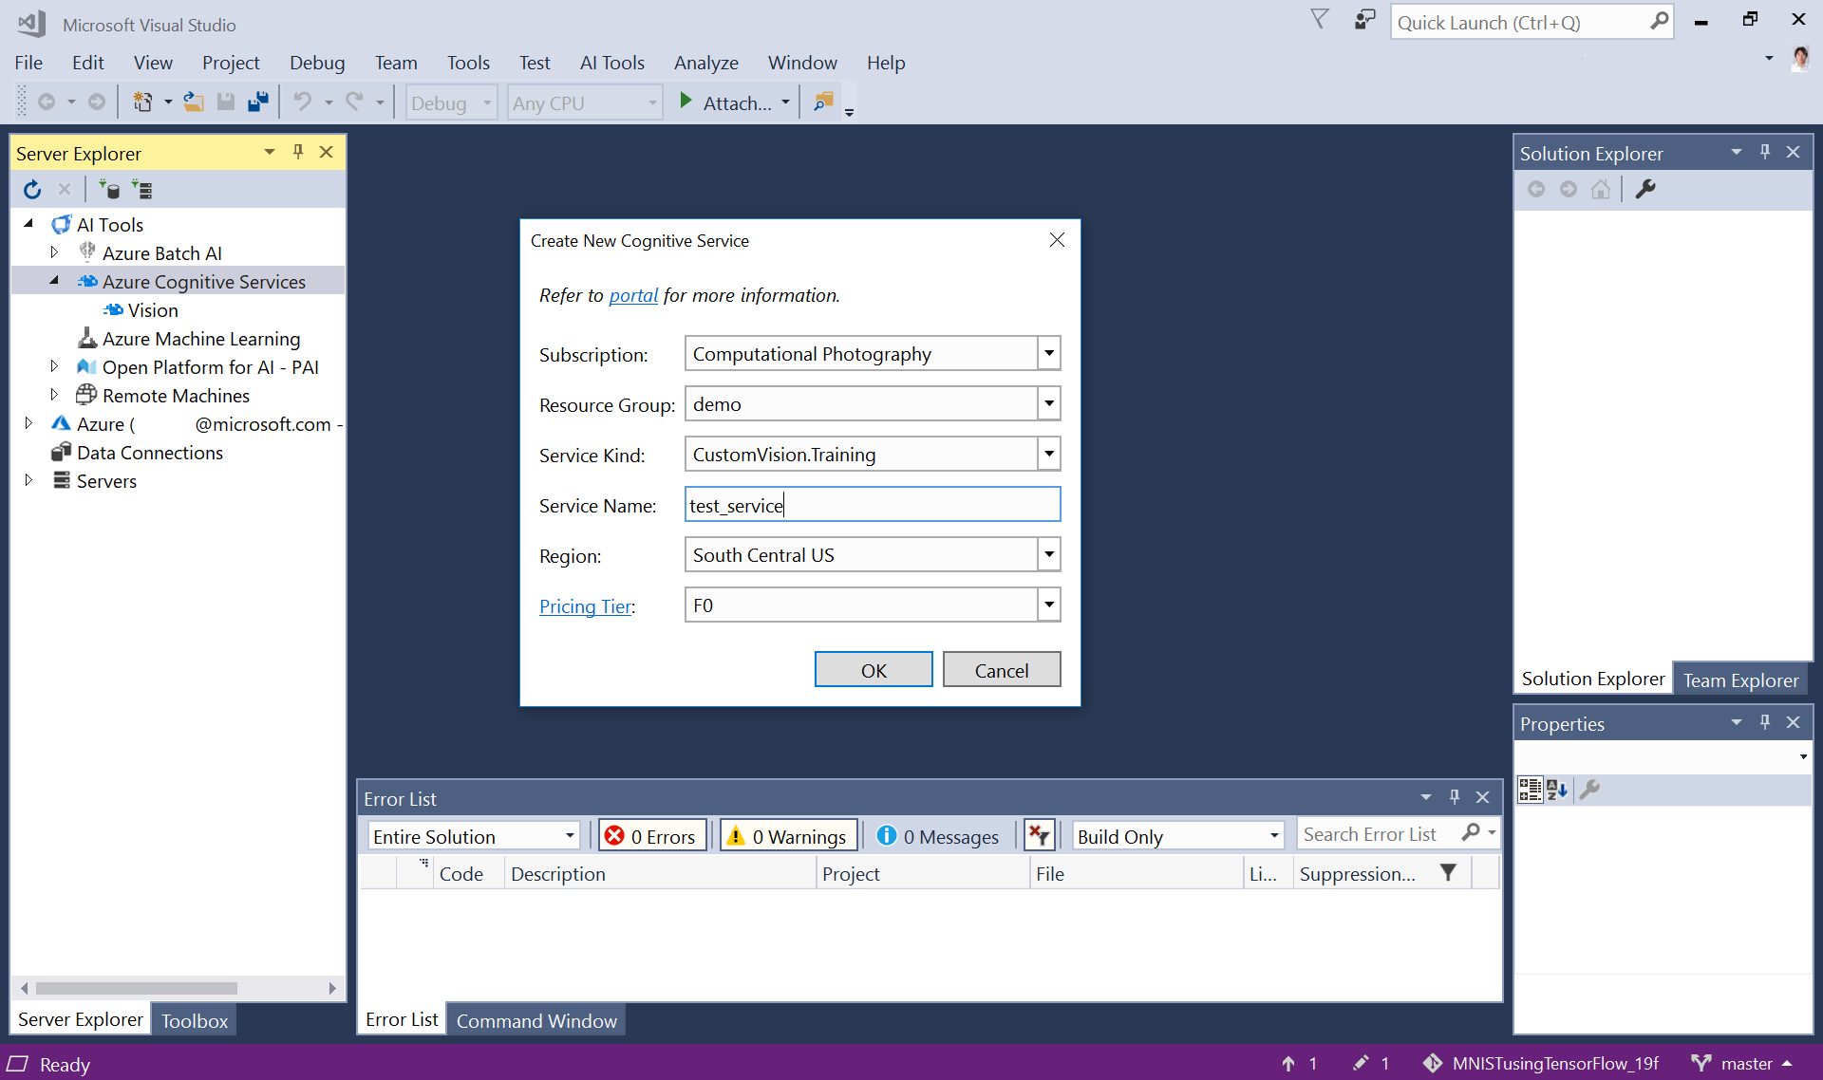
Task: Click the Properties grid view icon
Action: tap(1529, 790)
